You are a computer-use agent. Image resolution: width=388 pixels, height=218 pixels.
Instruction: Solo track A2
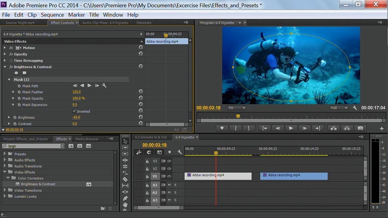(x=175, y=192)
